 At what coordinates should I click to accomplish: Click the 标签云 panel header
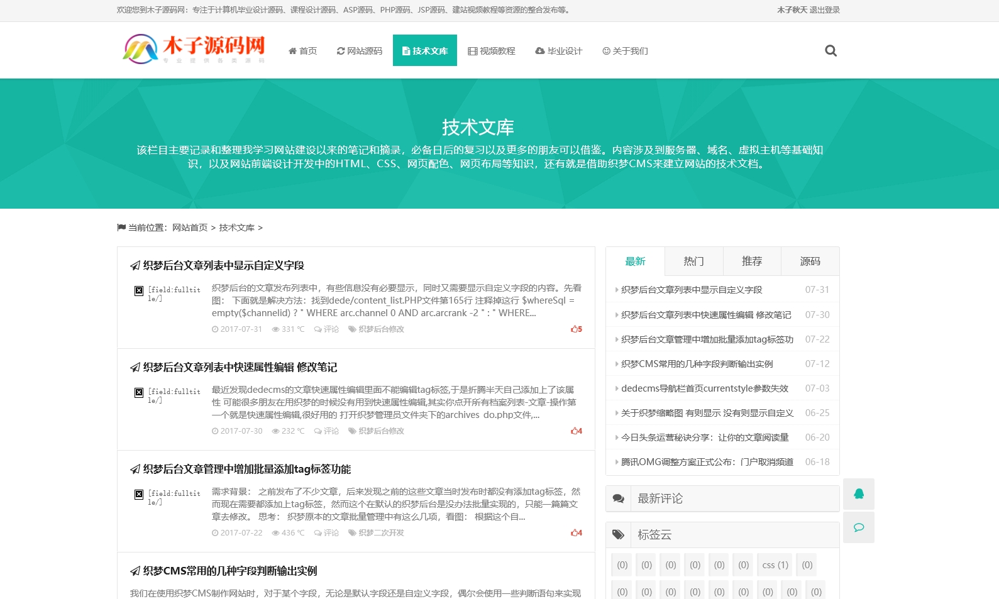722,535
